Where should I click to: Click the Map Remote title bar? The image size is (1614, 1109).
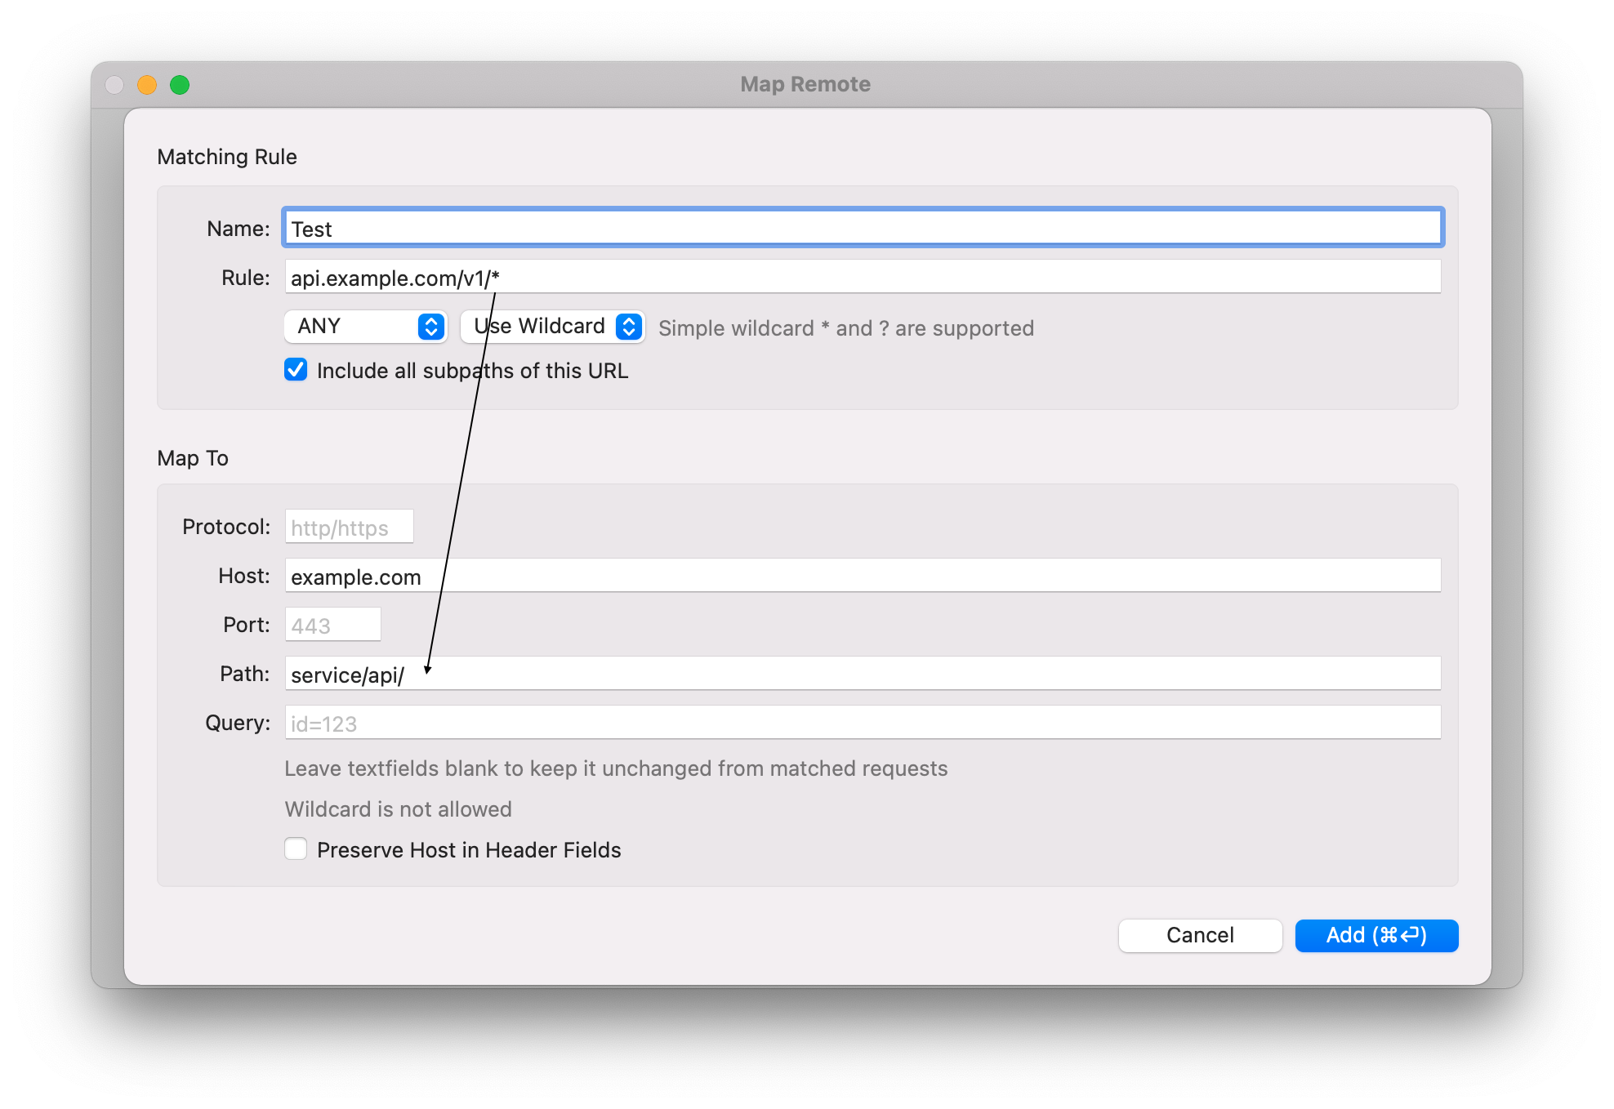[x=805, y=83]
